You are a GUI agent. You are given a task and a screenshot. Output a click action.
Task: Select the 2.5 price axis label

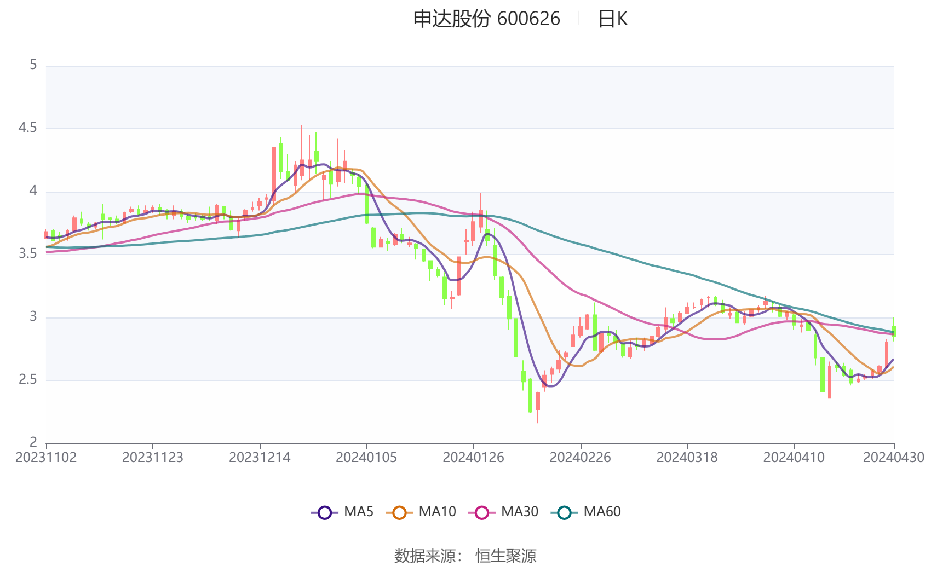tap(27, 380)
